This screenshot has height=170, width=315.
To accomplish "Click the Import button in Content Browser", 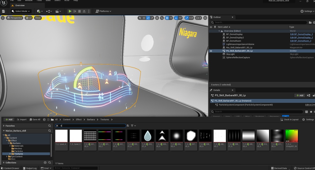I will click(22, 120).
